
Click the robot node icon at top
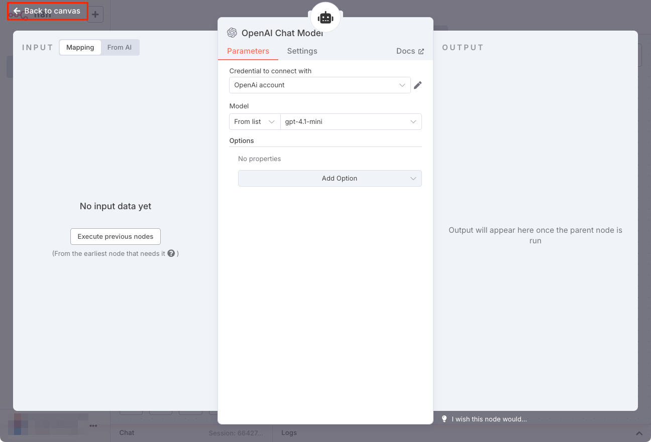coord(325,18)
